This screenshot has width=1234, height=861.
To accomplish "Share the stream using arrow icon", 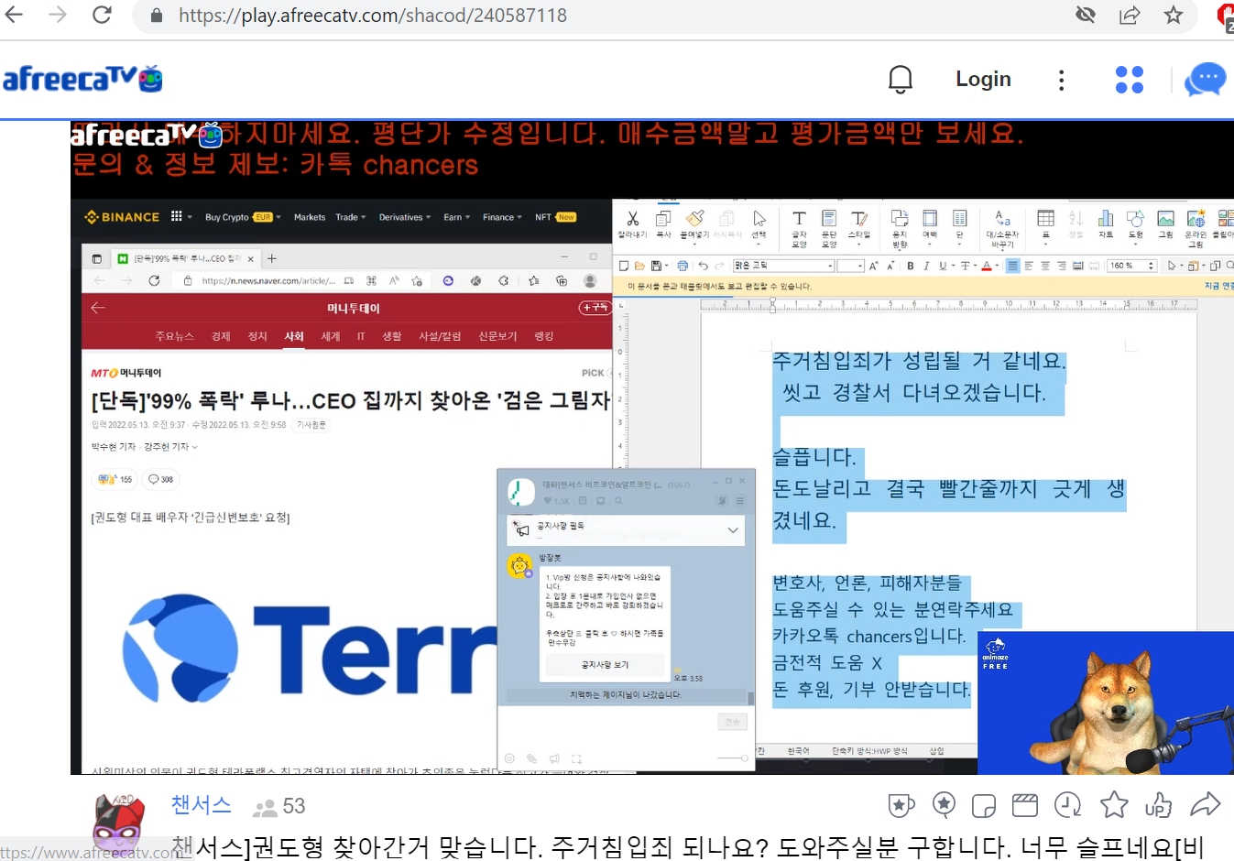I will point(1205,805).
